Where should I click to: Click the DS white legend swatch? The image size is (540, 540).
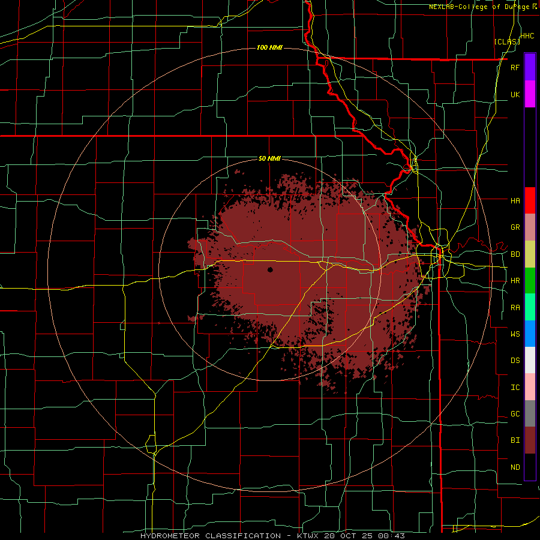(x=530, y=360)
